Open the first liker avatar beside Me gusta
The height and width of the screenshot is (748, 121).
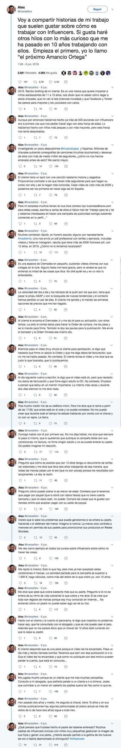64,73
